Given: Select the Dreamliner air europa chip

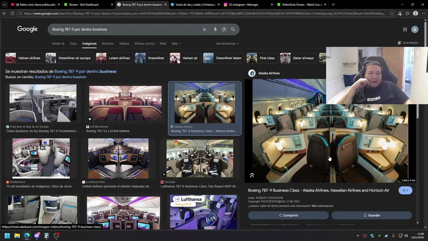Looking at the screenshot, I should tap(70, 58).
